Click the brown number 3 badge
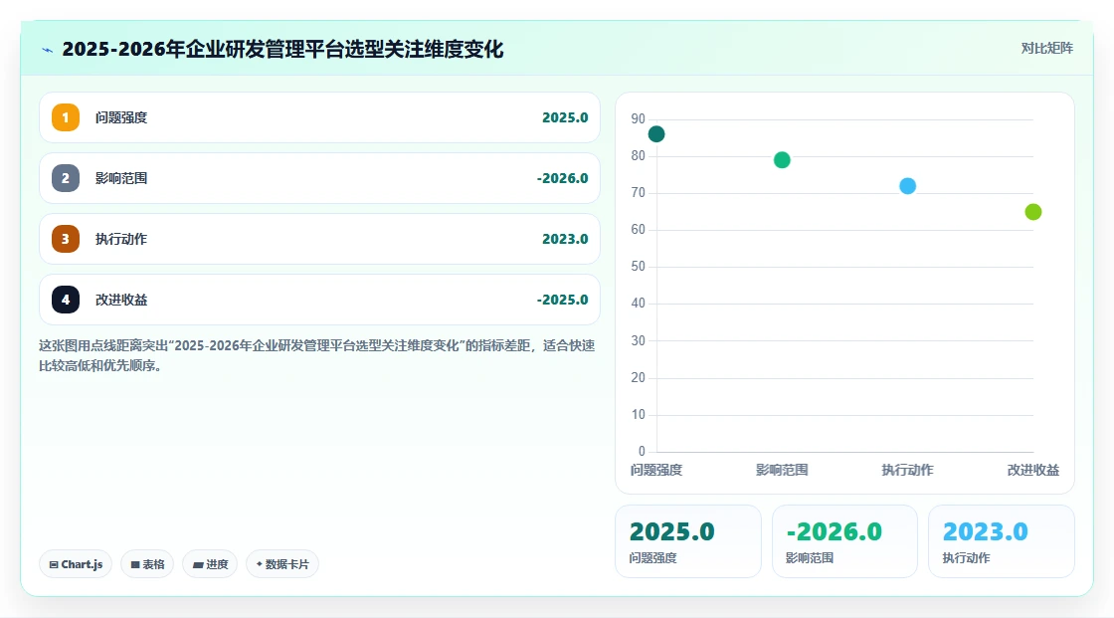This screenshot has height=618, width=1114. pyautogui.click(x=66, y=239)
